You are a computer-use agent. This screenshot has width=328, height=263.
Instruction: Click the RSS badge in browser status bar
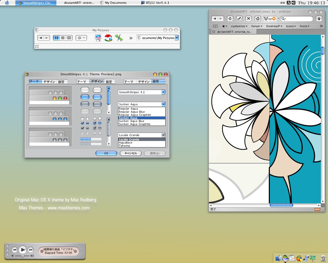pos(317,210)
